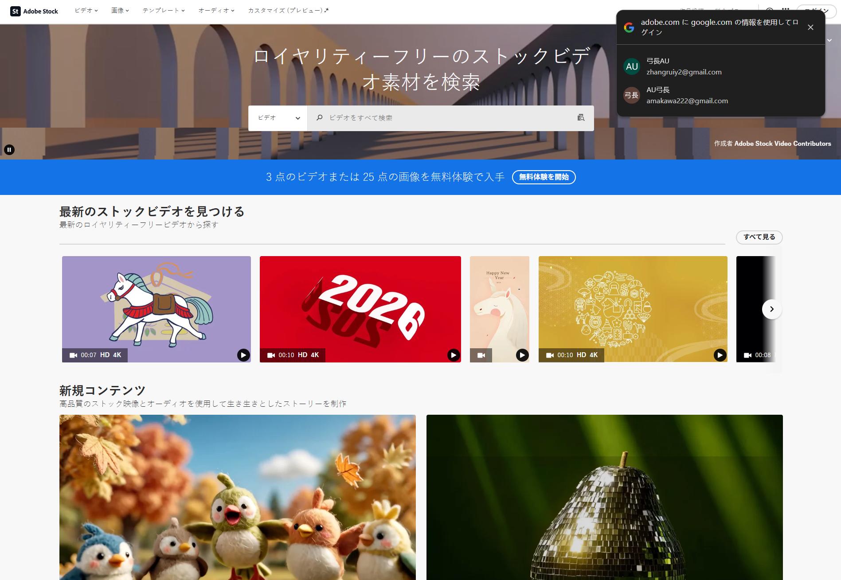
Task: Click the Adobe Stock Video Contributors link
Action: (782, 144)
